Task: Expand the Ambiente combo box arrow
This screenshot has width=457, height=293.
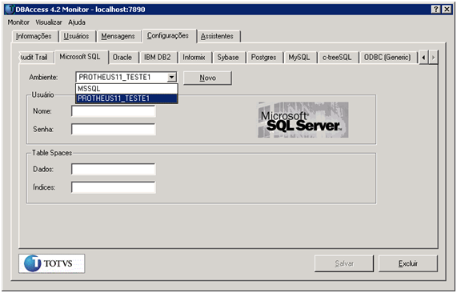Action: point(171,78)
